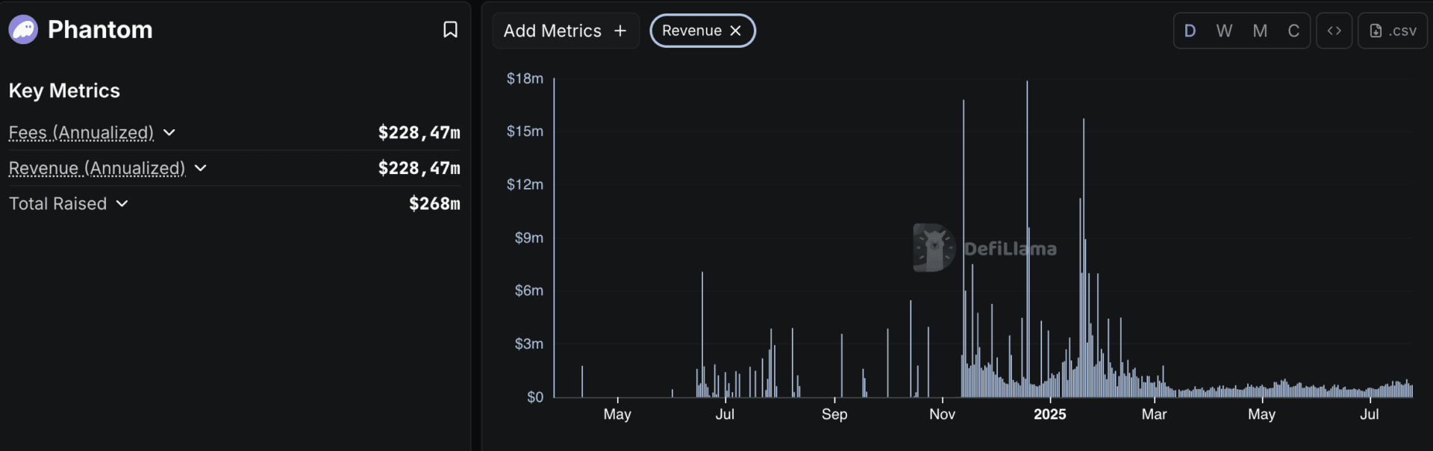Image resolution: width=1433 pixels, height=451 pixels.
Task: Click the embed code icon
Action: (x=1334, y=31)
